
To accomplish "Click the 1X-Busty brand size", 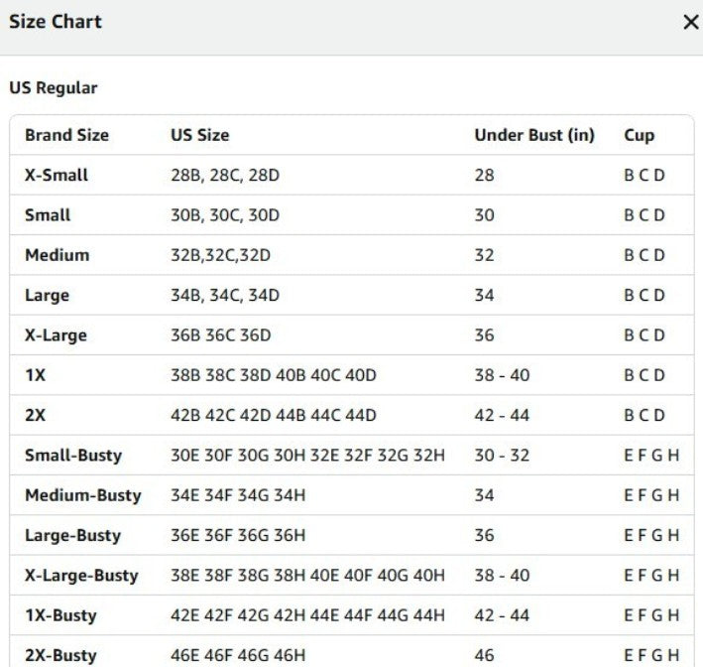I will (60, 615).
